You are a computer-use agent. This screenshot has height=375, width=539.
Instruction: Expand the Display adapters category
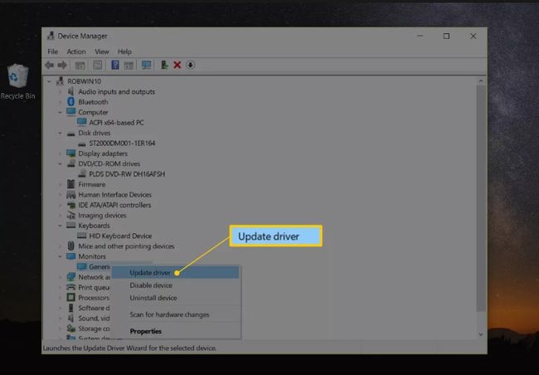tap(61, 153)
